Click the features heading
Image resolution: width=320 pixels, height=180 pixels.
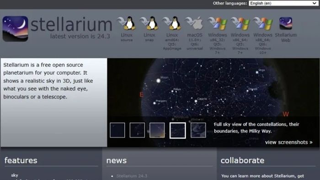[x=21, y=160]
